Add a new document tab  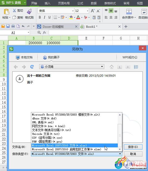pos(126,26)
